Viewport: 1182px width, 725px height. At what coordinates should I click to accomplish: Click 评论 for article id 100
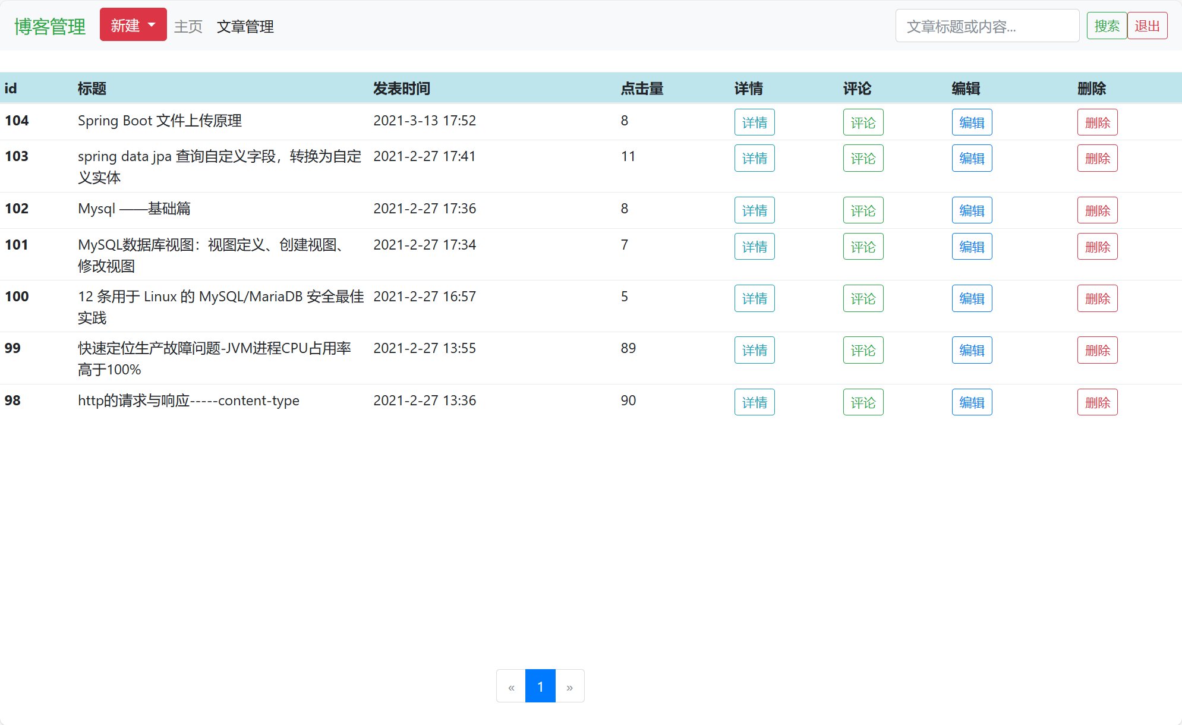click(x=863, y=298)
